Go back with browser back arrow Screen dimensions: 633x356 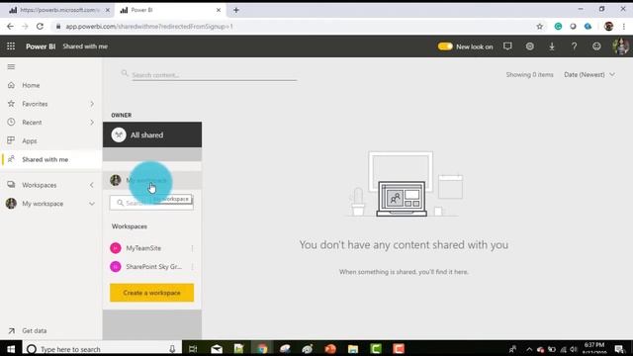[10, 27]
